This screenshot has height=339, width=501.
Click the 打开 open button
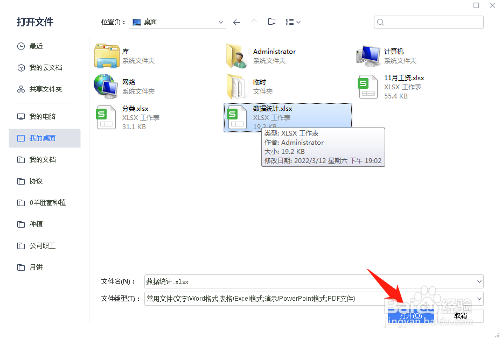(410, 315)
